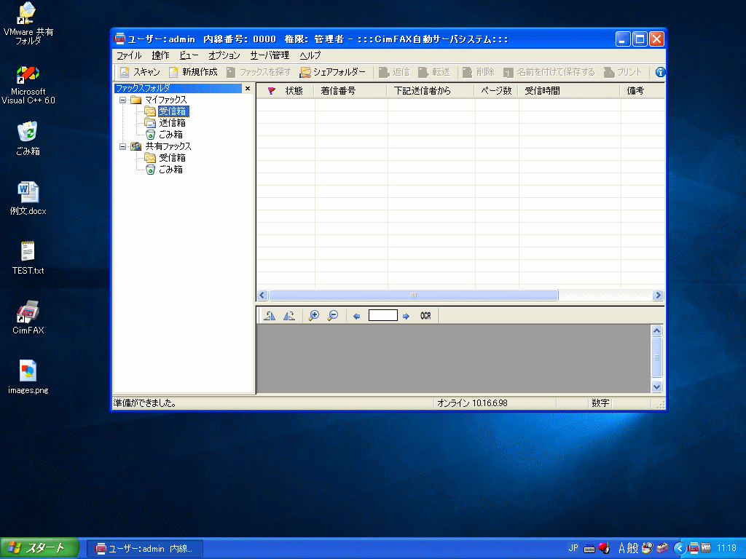Click the fax list horizontal scrollbar thumb
Viewport: 746px width, 559px height.
tap(414, 296)
